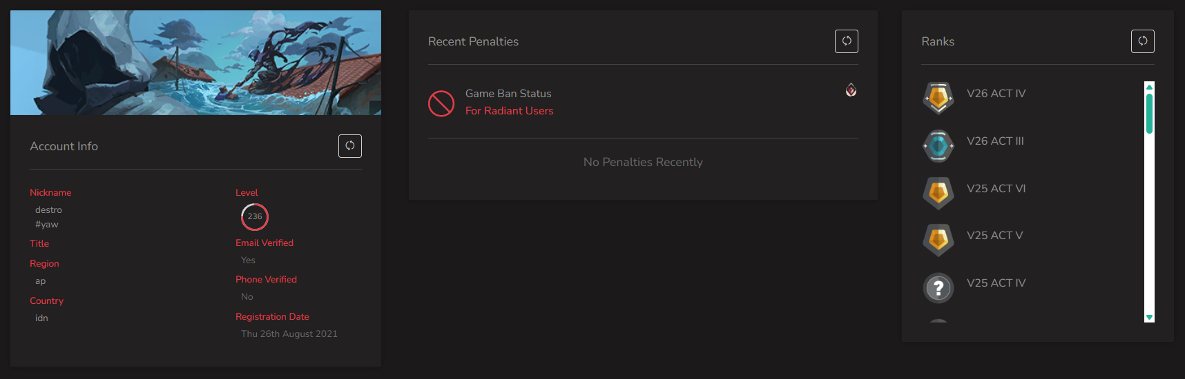Viewport: 1185px width, 379px height.
Task: Click the unranked question mark badge
Action: 938,288
